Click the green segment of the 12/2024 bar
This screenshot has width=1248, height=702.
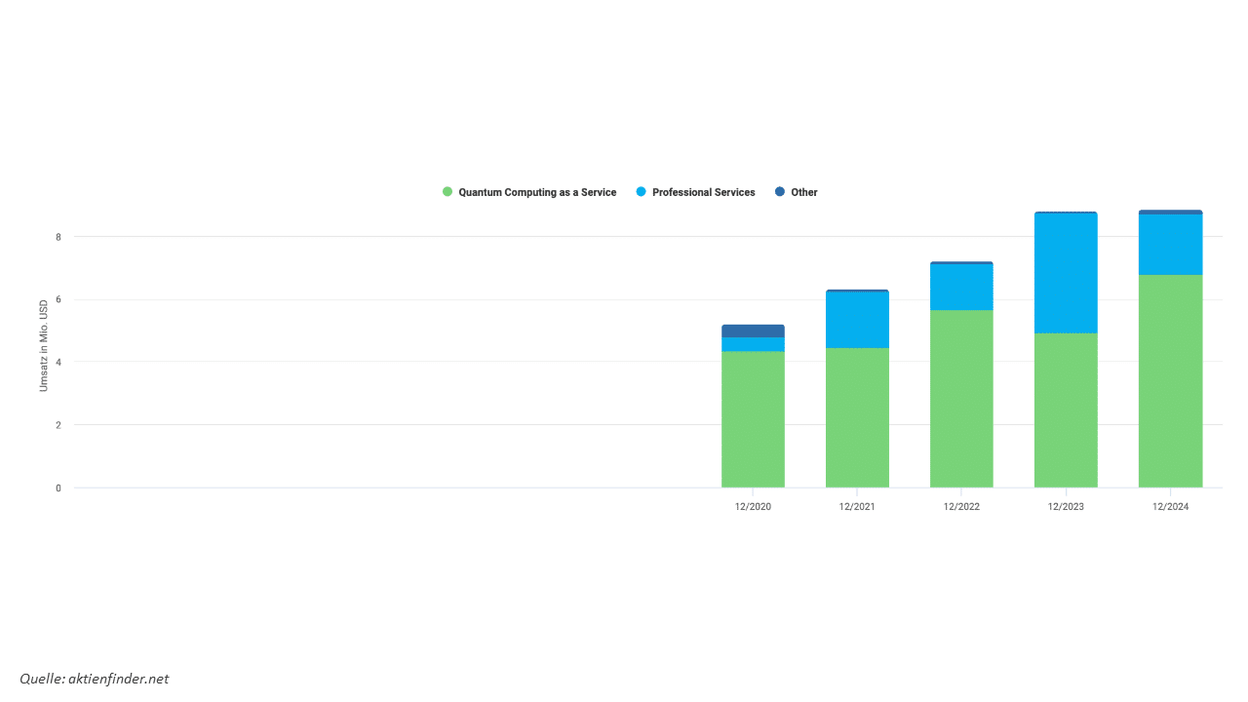[1170, 380]
